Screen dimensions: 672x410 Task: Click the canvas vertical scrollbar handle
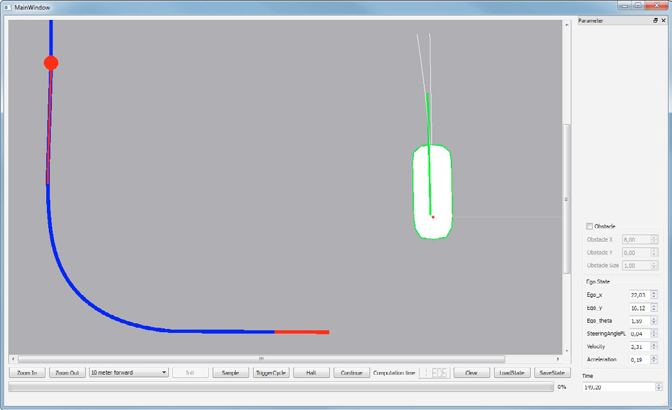tap(566, 199)
